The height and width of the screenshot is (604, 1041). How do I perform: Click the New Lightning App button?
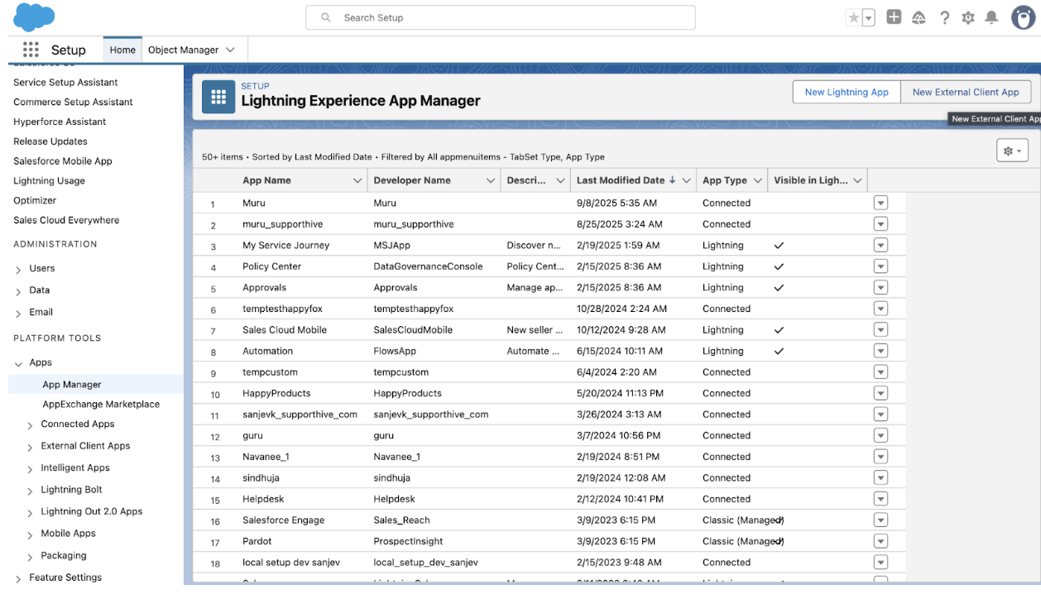(846, 92)
